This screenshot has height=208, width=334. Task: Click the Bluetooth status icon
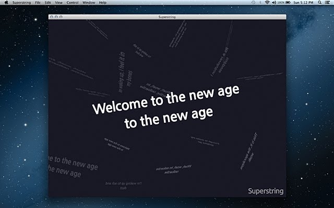coord(260,3)
